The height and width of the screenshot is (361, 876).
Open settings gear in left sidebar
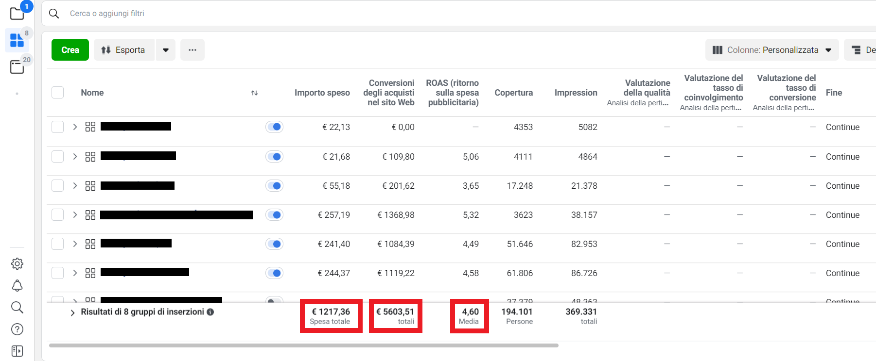[x=17, y=263]
